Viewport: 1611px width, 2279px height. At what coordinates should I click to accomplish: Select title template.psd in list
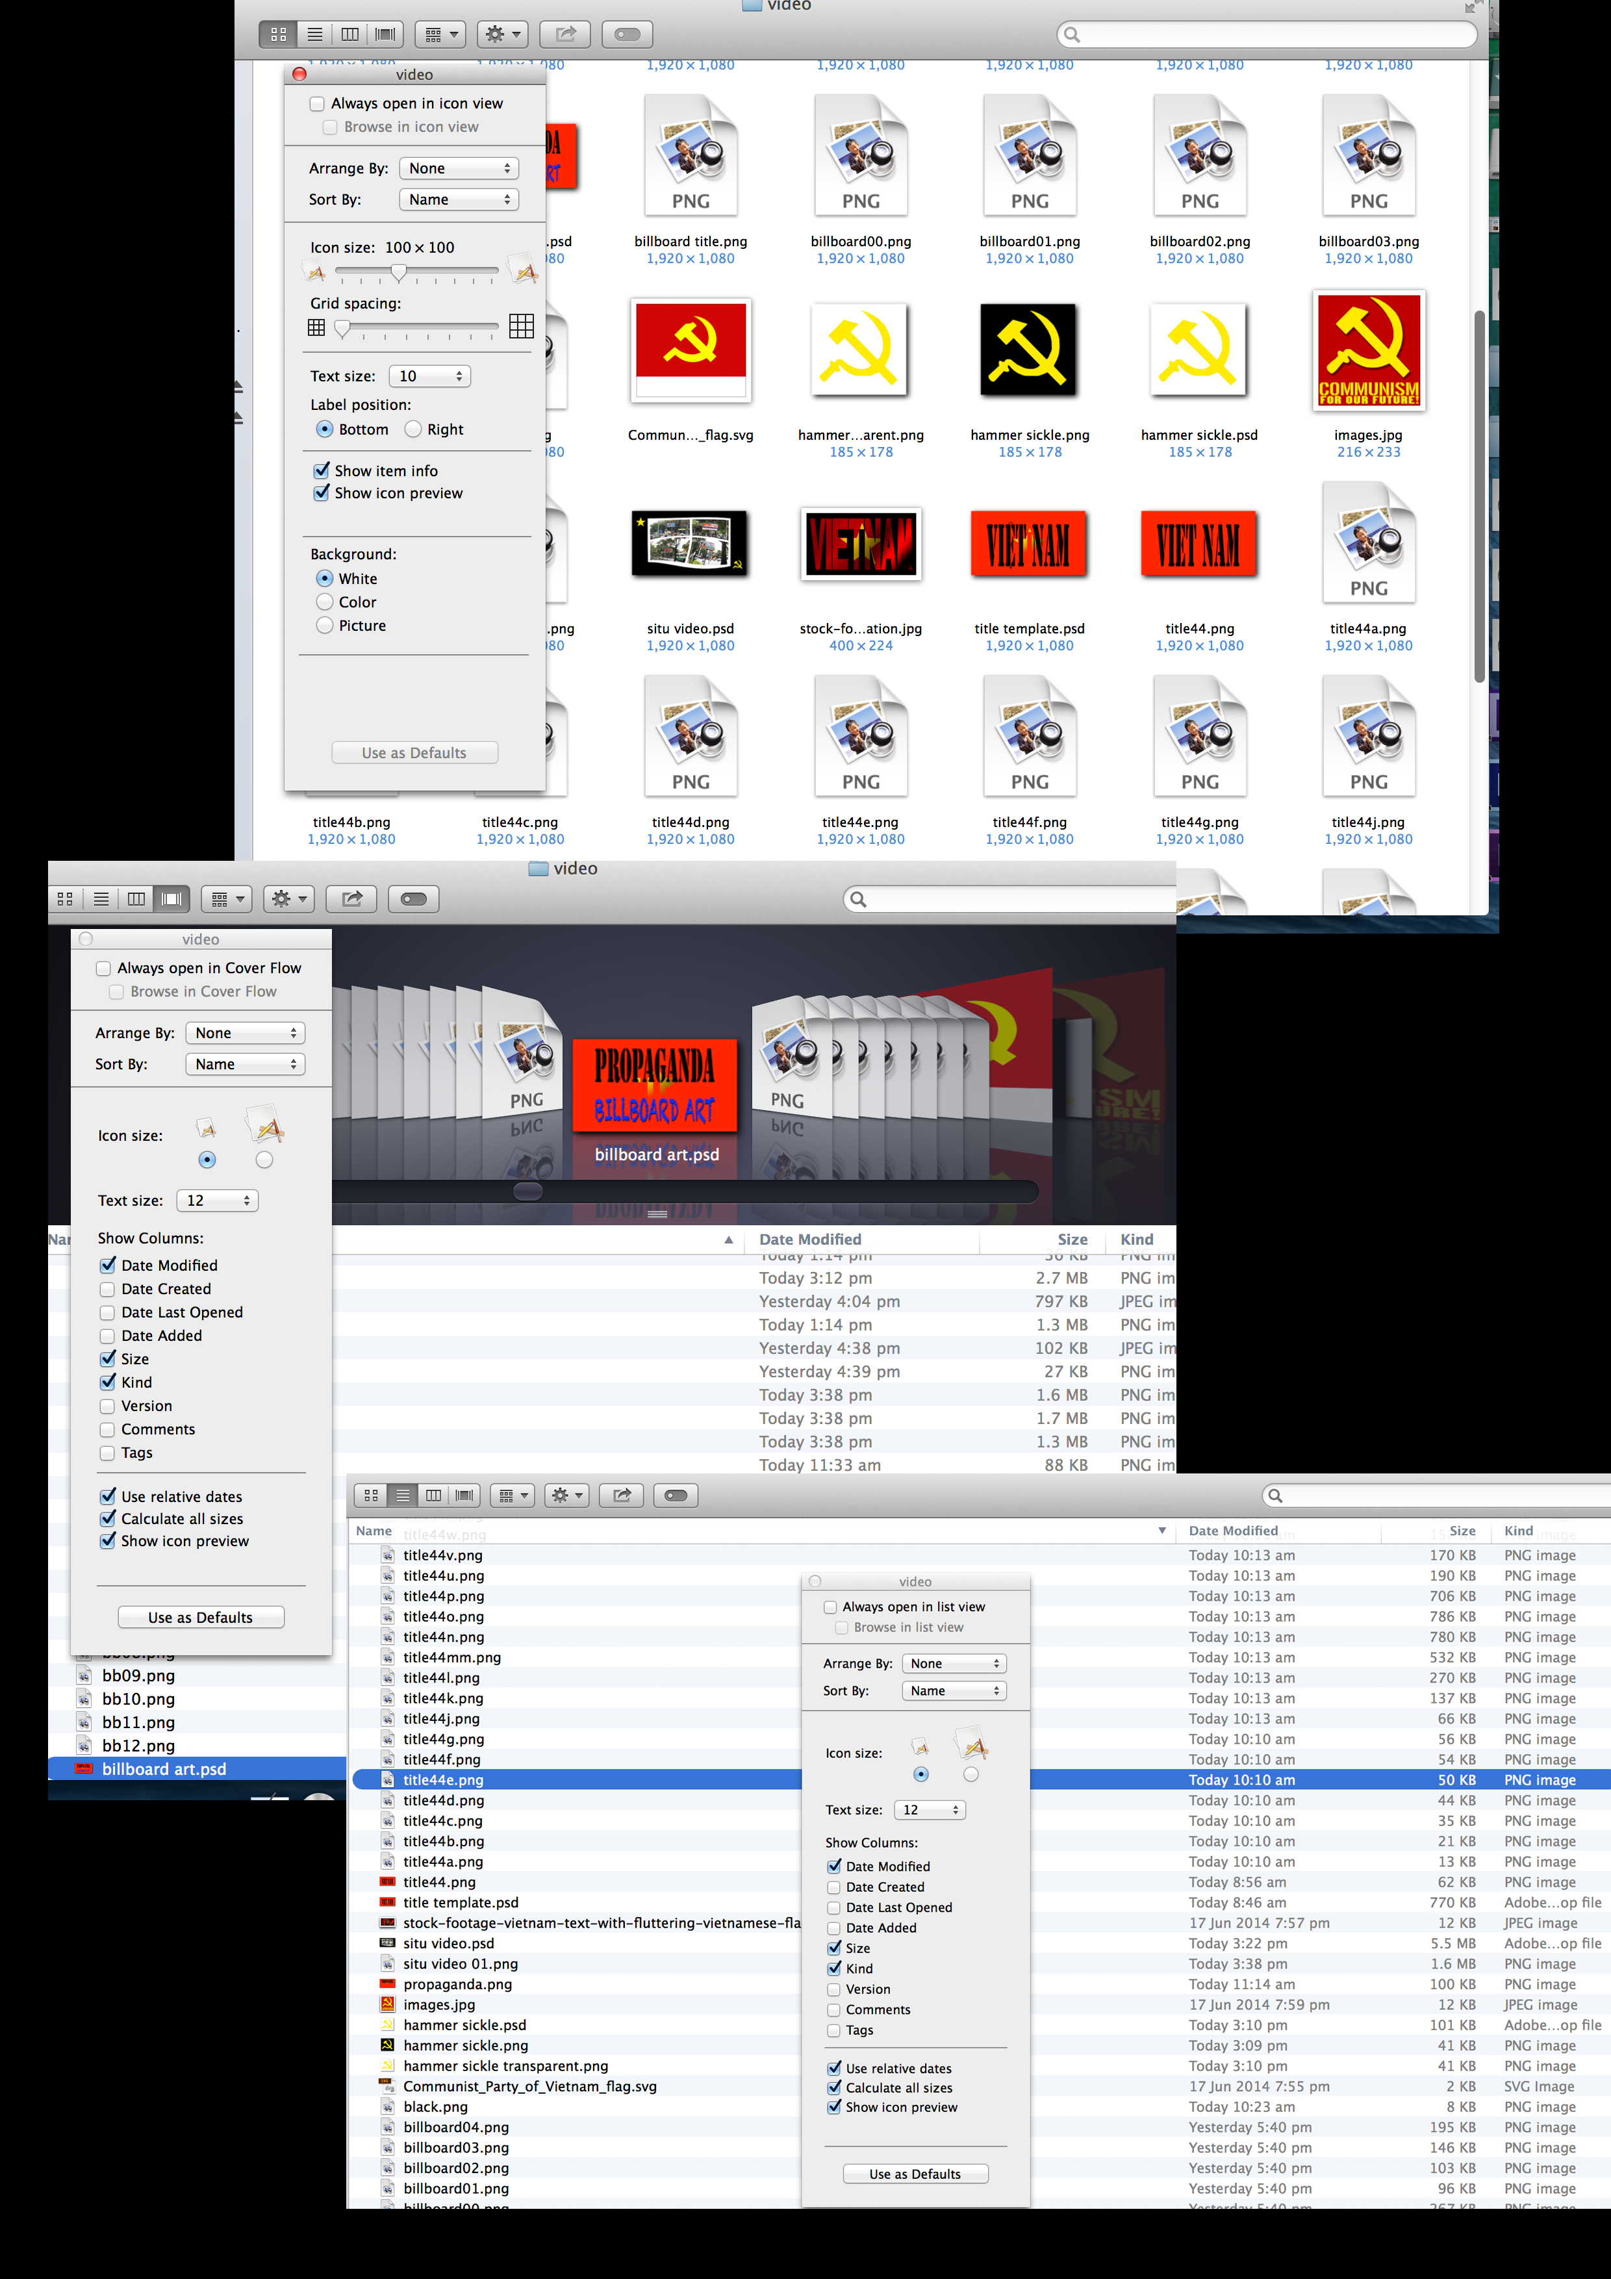click(461, 1903)
